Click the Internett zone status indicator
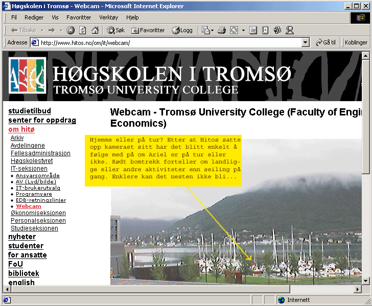The width and height of the screenshot is (372, 306). point(293,300)
